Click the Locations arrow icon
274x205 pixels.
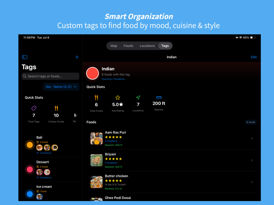click(x=138, y=98)
